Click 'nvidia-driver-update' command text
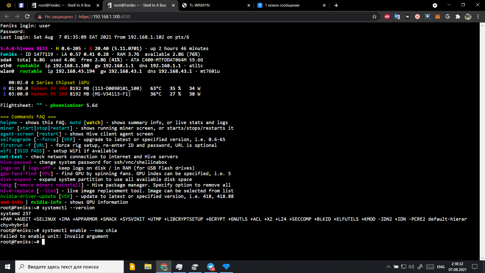Viewport: 485px width, 273px height. tap(28, 196)
